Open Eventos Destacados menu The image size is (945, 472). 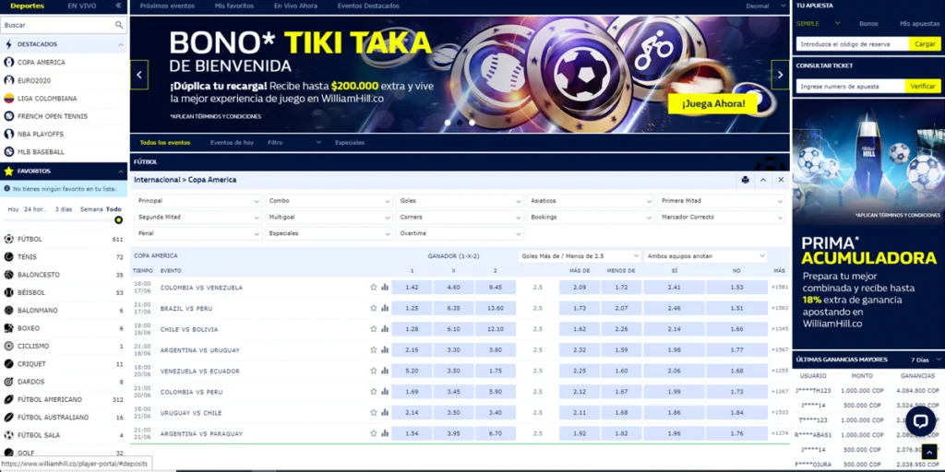tap(368, 6)
